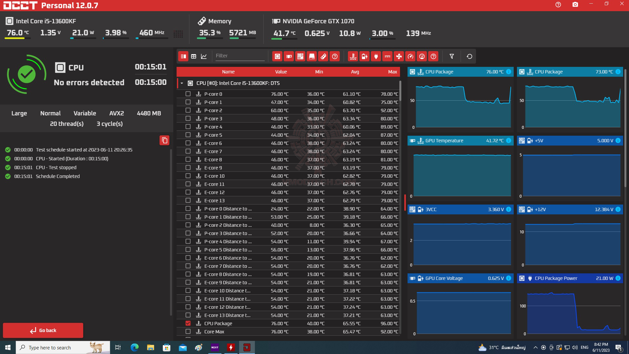629x354 pixels.
Task: Open info for GPU Temperature graph
Action: click(x=508, y=141)
